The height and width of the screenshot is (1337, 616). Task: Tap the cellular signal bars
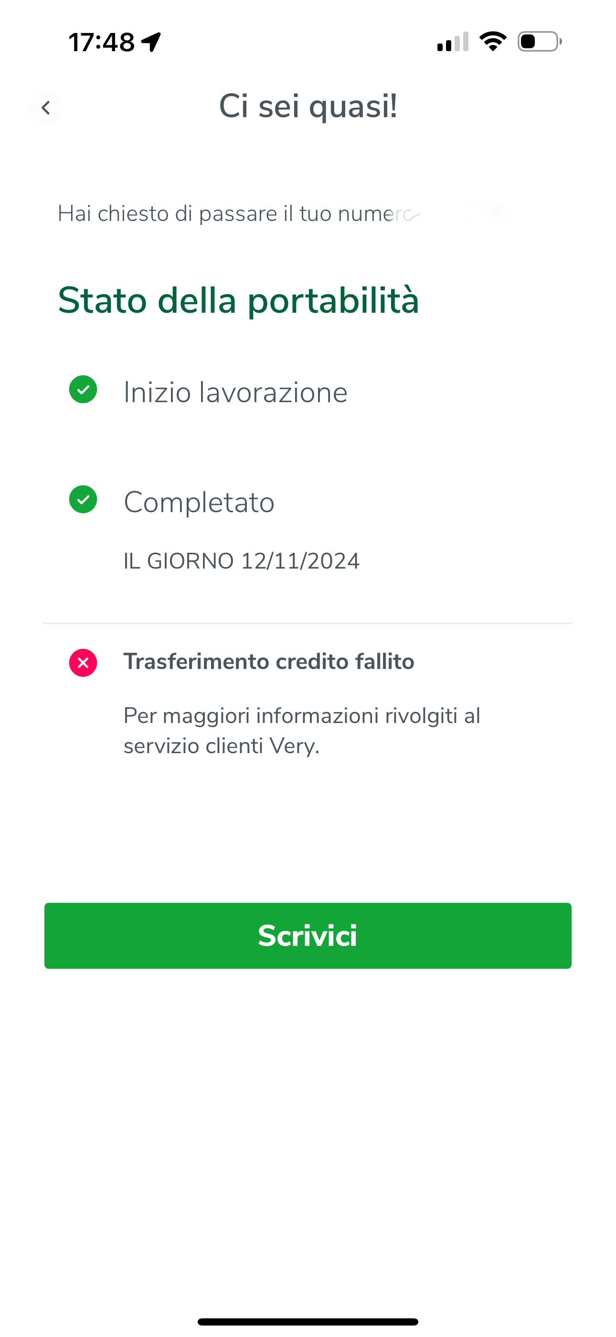pyautogui.click(x=453, y=42)
